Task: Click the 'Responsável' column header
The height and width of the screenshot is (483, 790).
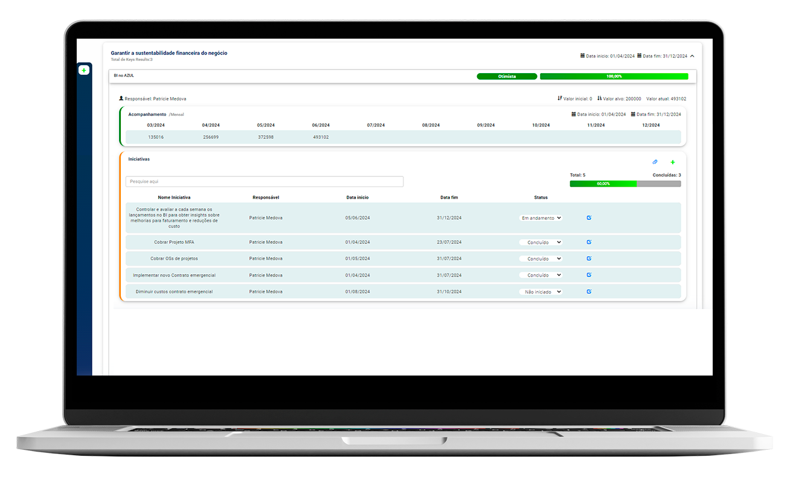Action: pyautogui.click(x=266, y=197)
